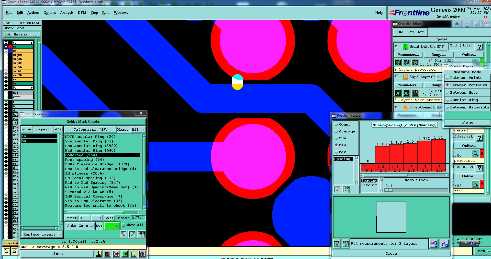Click first run icon under Signal Layer Checks
This screenshot has height=259, width=491.
point(398,93)
